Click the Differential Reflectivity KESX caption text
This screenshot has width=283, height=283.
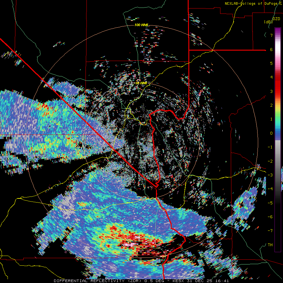(x=141, y=281)
